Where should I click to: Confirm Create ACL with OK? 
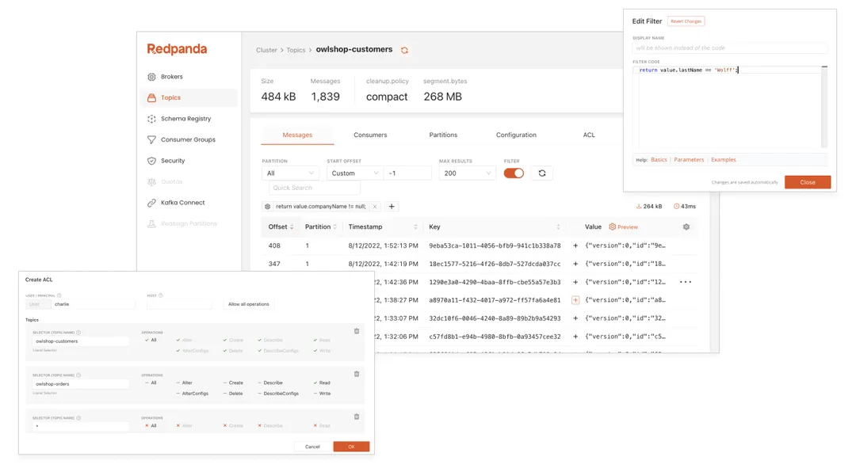pos(352,447)
